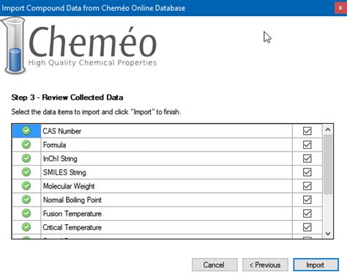Click the green check icon beside Critical Temperature

coord(26,227)
